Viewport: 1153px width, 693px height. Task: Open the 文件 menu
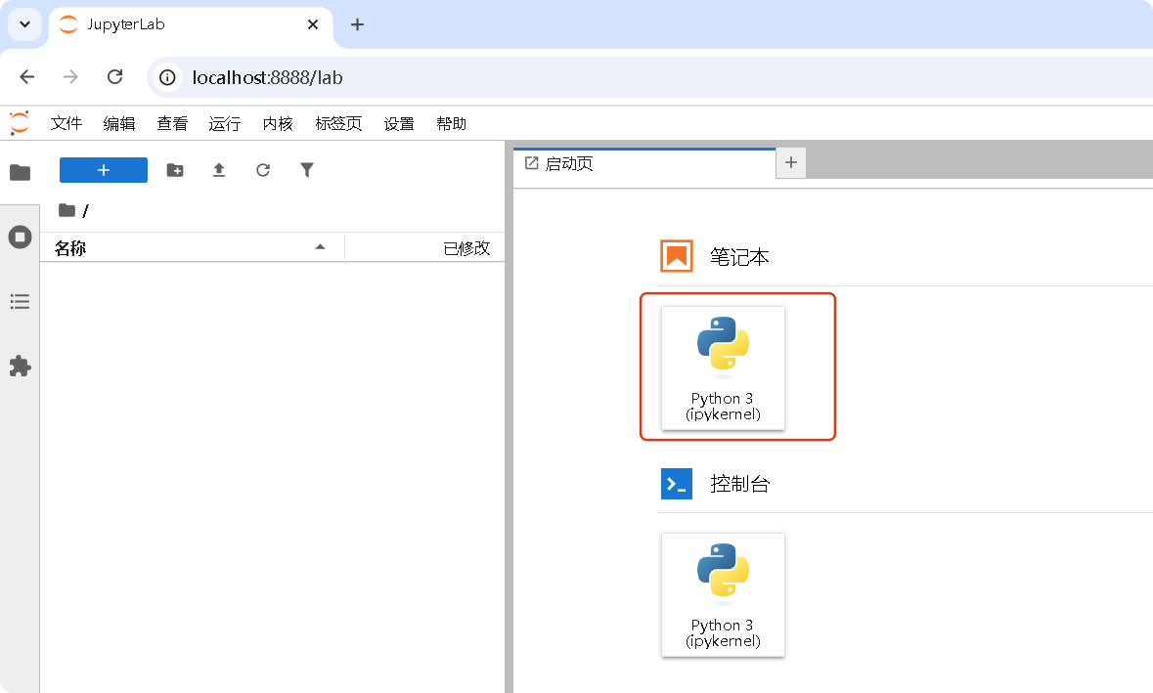(x=67, y=123)
